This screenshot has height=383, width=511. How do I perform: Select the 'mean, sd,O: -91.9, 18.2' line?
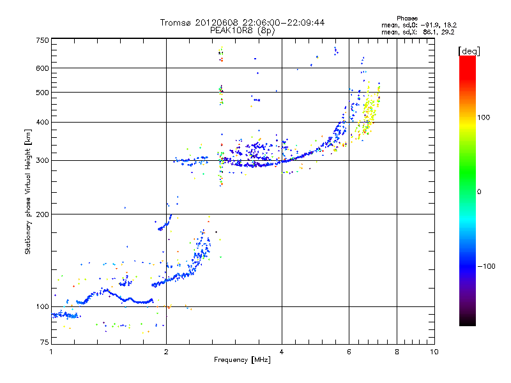click(x=419, y=25)
